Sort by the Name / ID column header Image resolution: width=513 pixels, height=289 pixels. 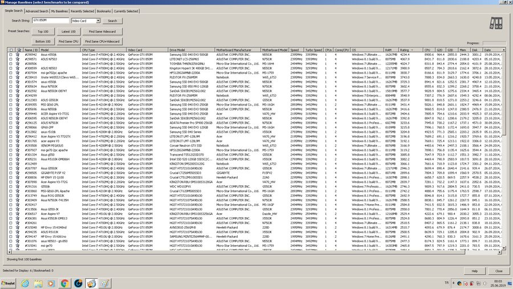point(31,50)
